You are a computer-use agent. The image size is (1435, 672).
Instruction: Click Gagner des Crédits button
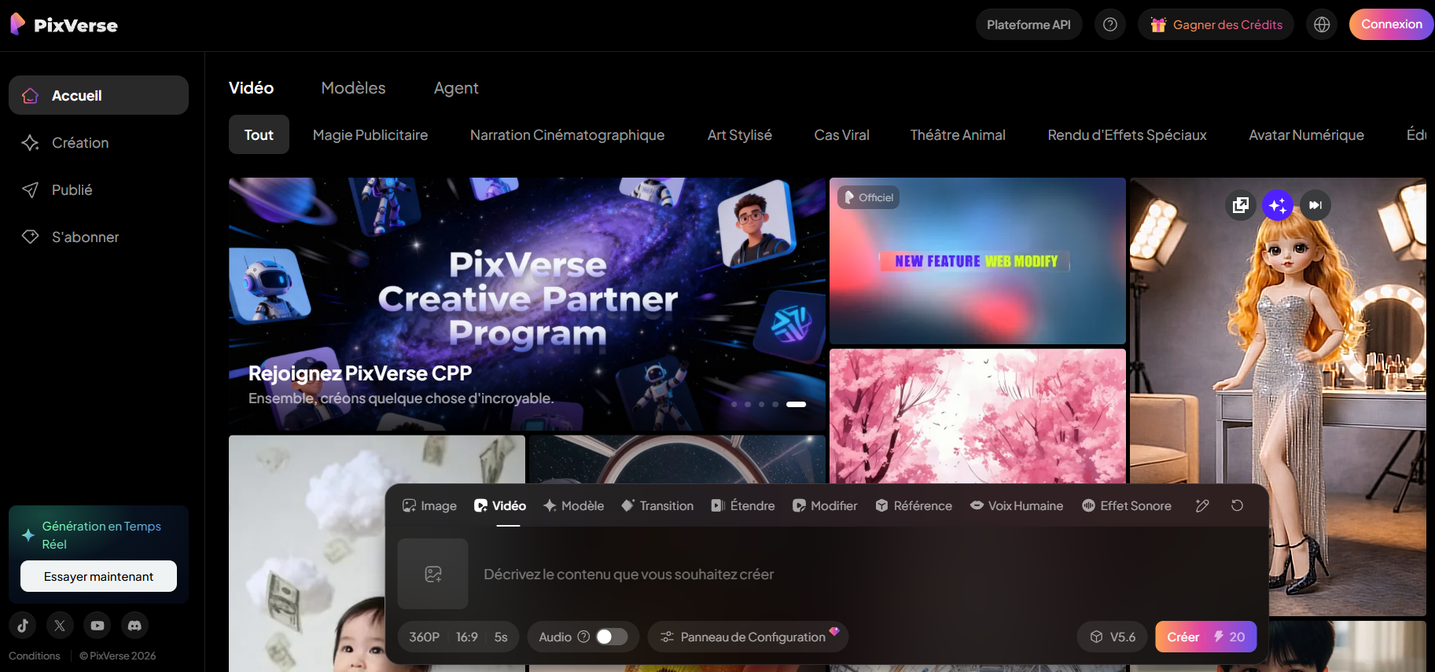coord(1216,24)
